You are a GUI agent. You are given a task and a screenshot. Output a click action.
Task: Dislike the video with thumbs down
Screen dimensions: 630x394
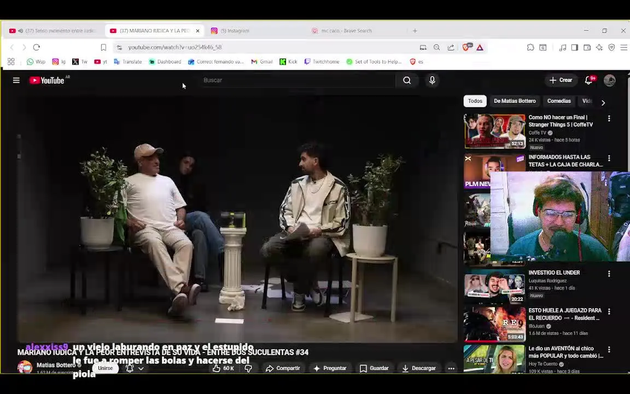(x=248, y=368)
